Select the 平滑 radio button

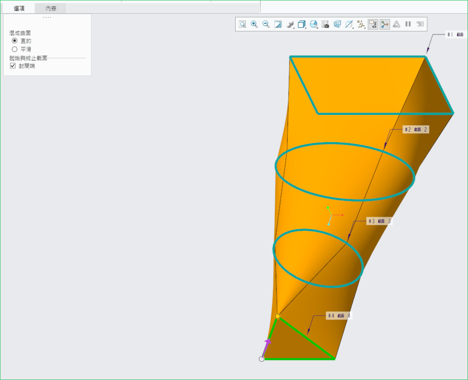[15, 49]
